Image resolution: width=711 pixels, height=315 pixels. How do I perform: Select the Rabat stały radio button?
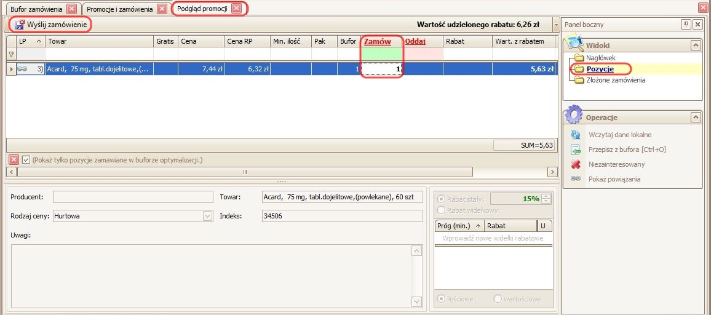point(440,199)
